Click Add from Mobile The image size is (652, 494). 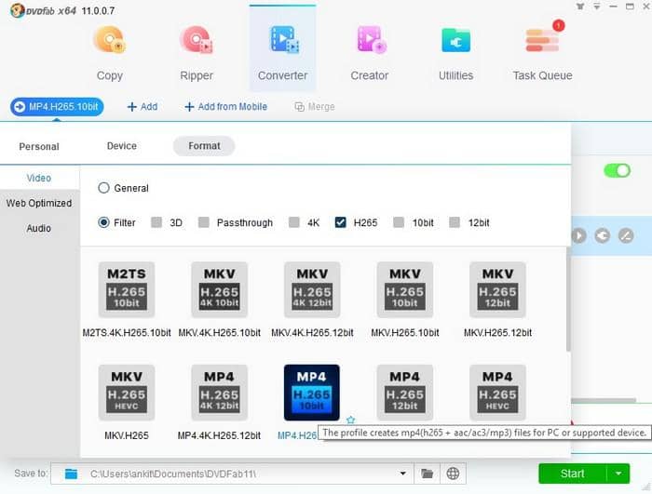click(x=225, y=107)
